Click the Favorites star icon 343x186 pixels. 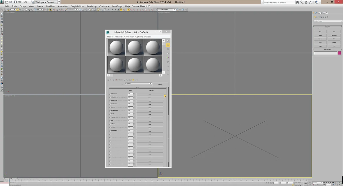[x=310, y=2]
